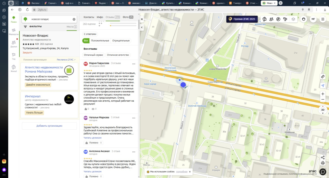Click the Добавить организацию link

49,126
